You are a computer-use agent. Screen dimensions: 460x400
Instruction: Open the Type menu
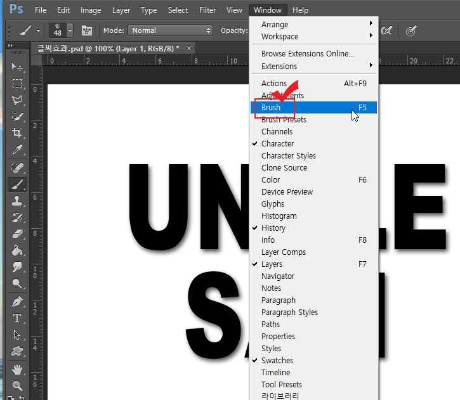pyautogui.click(x=148, y=10)
